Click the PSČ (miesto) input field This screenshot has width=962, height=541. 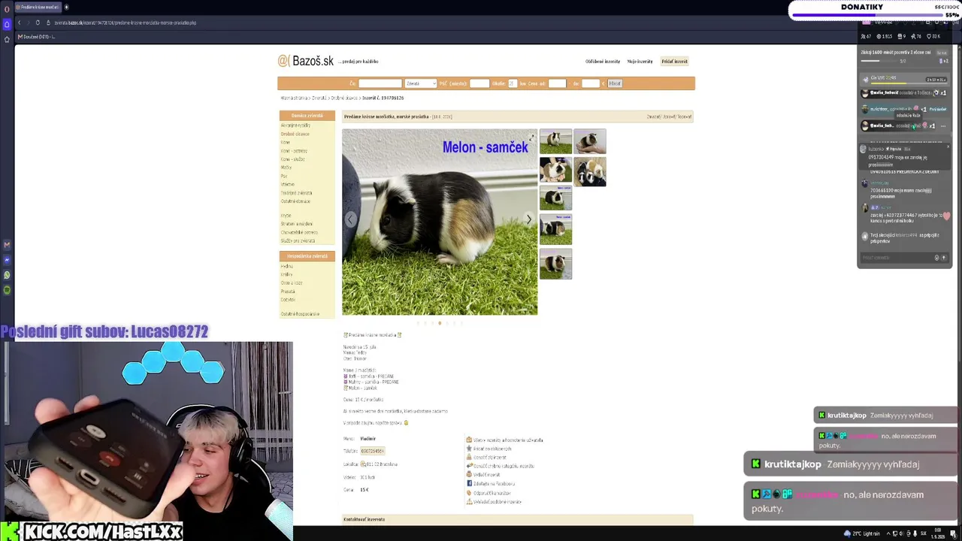point(479,83)
